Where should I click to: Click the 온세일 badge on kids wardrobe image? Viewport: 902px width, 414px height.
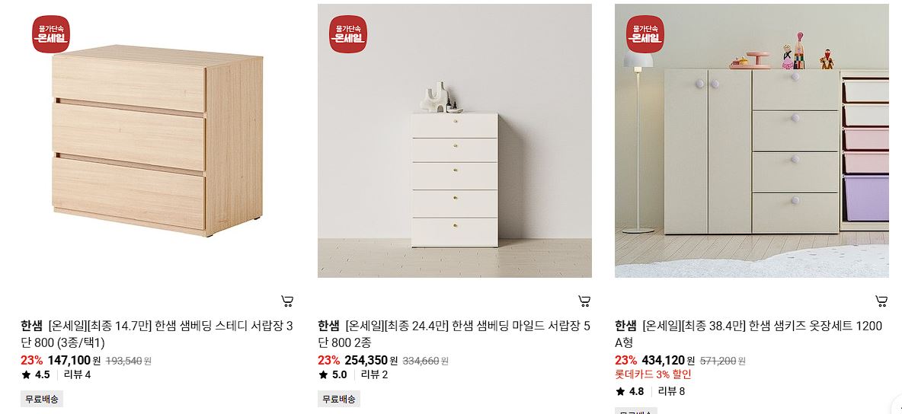(x=645, y=34)
